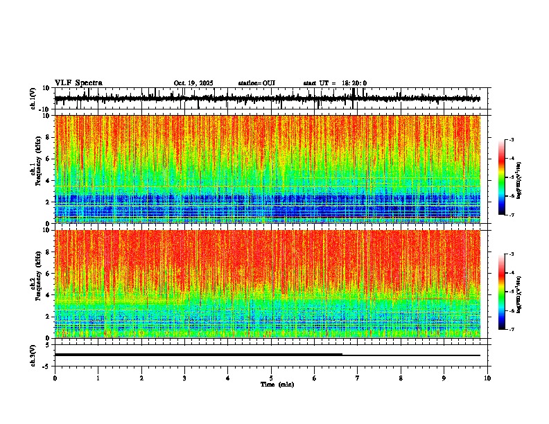Click the "-3" label on ch.1 color scale
Image resolution: width=549 pixels, height=424 pixels.
click(x=512, y=139)
